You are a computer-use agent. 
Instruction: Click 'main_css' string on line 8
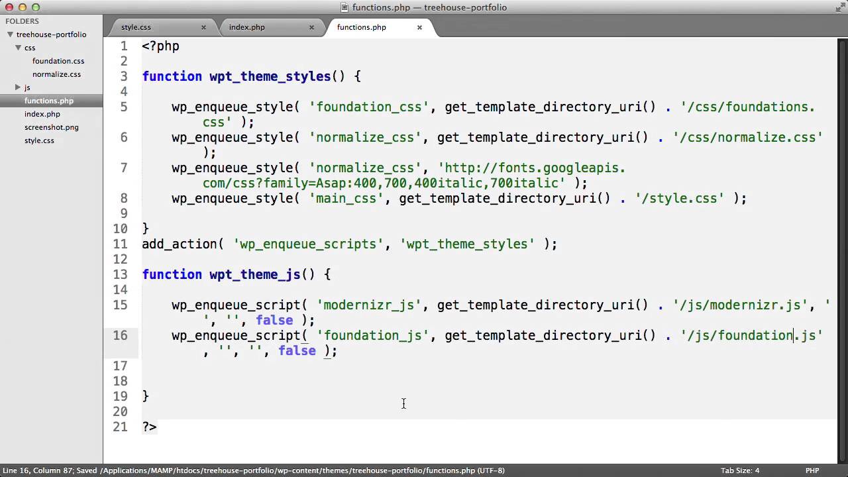point(346,198)
